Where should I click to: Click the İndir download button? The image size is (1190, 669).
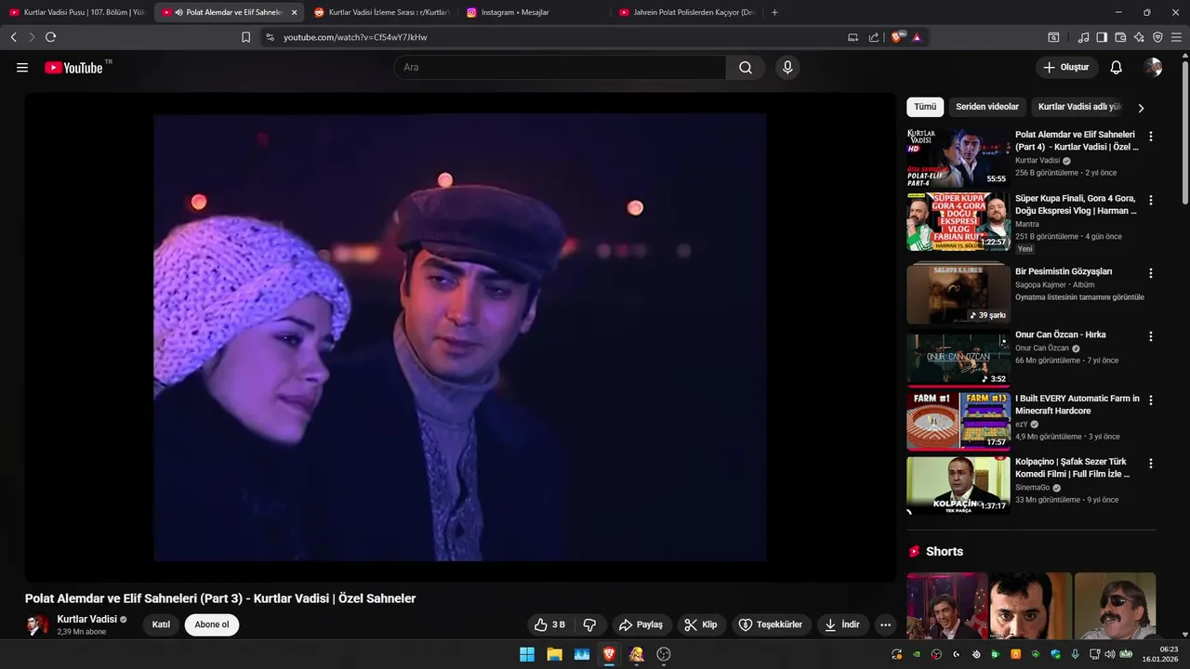pos(841,624)
